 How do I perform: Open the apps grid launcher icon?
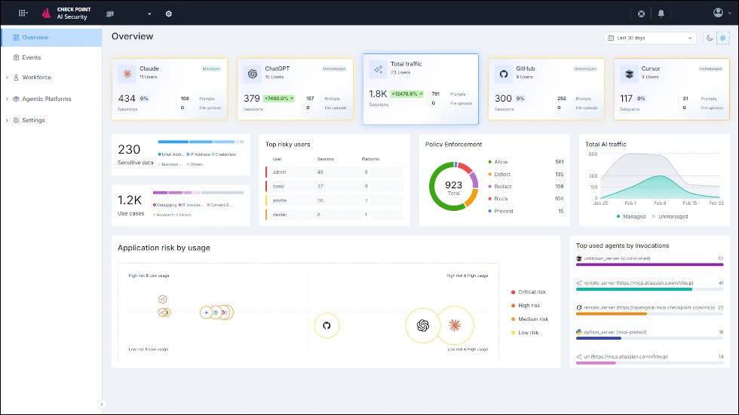click(x=22, y=13)
